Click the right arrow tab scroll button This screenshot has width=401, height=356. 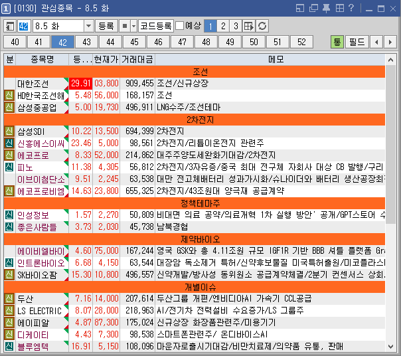(390, 42)
